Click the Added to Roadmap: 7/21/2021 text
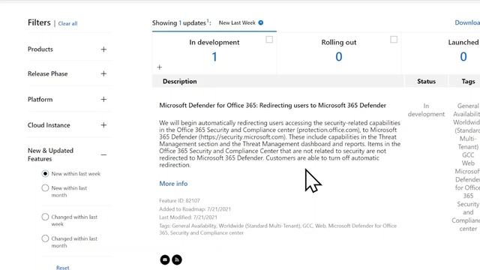480x270 pixels. click(195, 209)
